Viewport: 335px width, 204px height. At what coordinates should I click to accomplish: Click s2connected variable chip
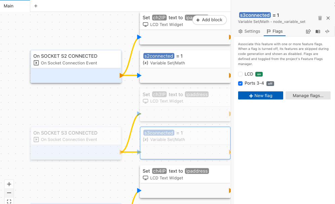click(159, 56)
